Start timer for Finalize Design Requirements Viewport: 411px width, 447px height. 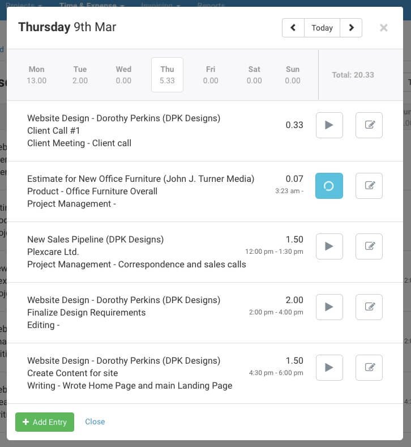329,307
